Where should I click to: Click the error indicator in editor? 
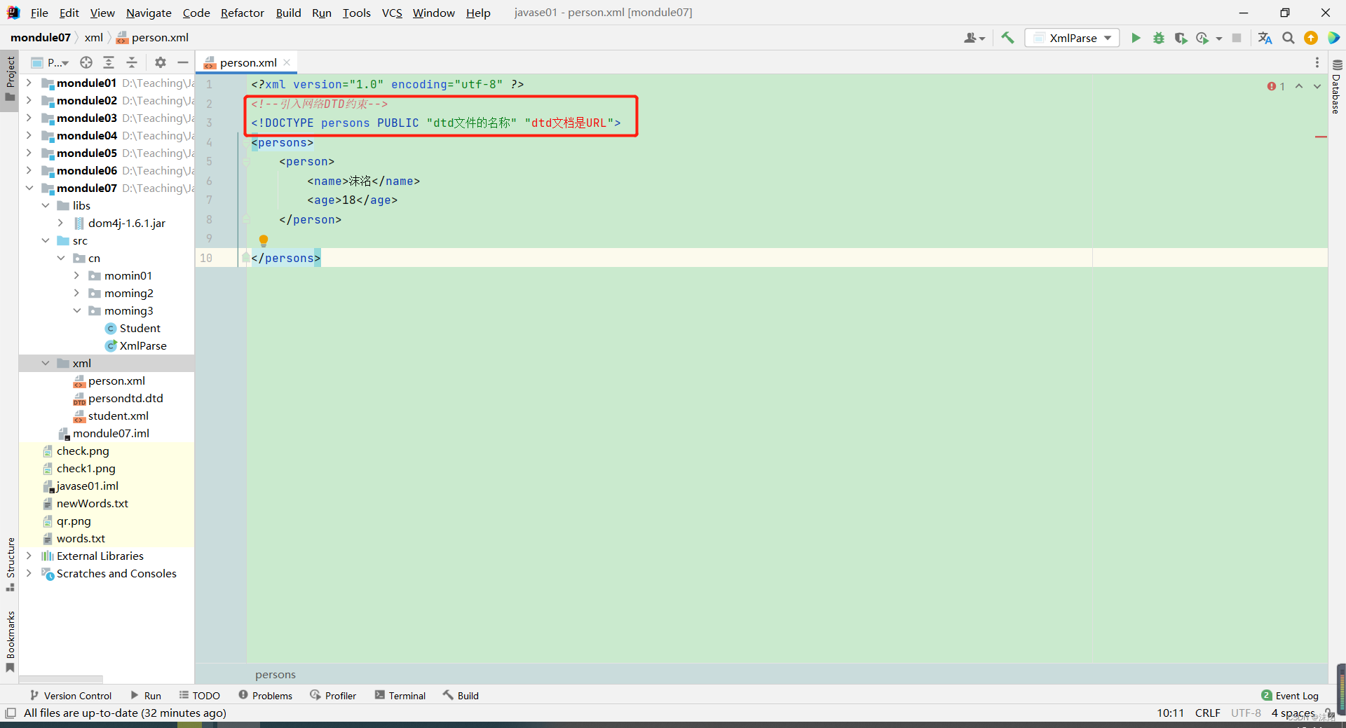(1276, 86)
